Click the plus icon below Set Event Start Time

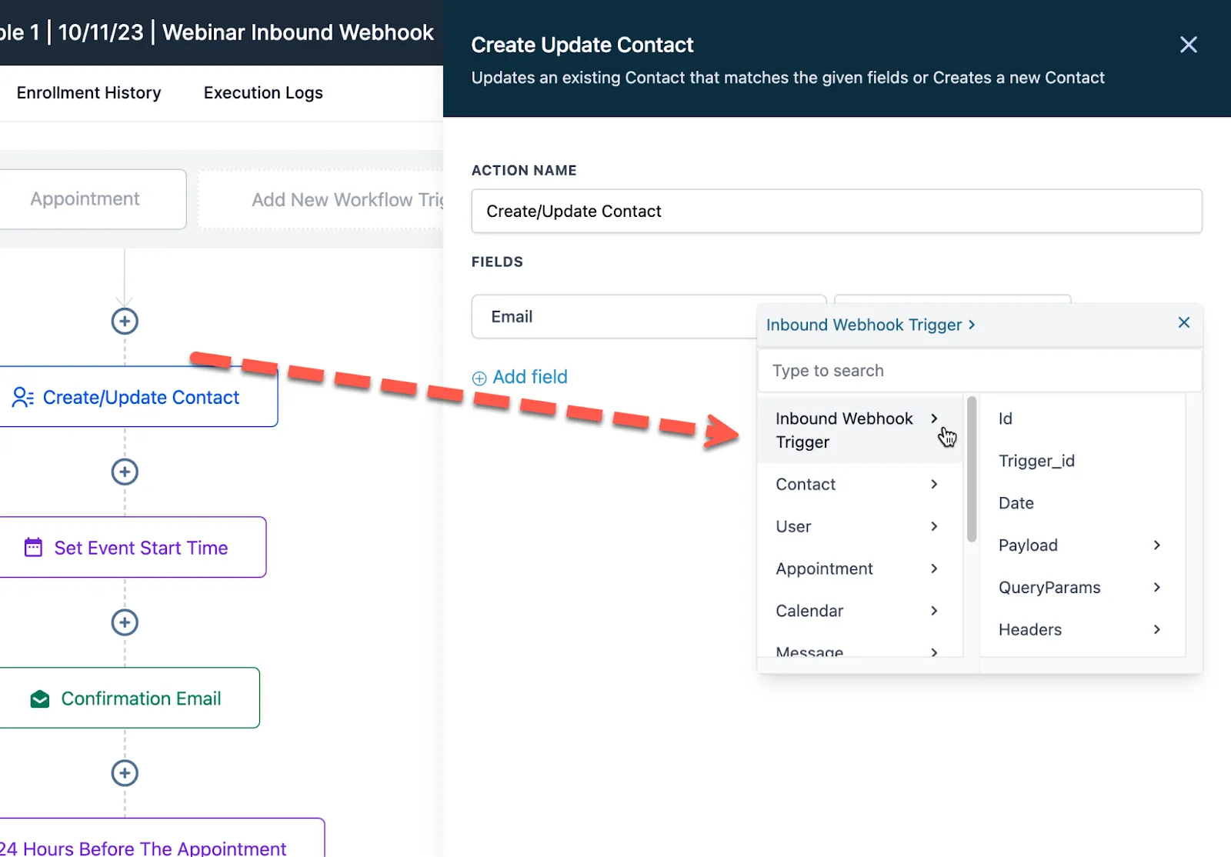(x=125, y=622)
